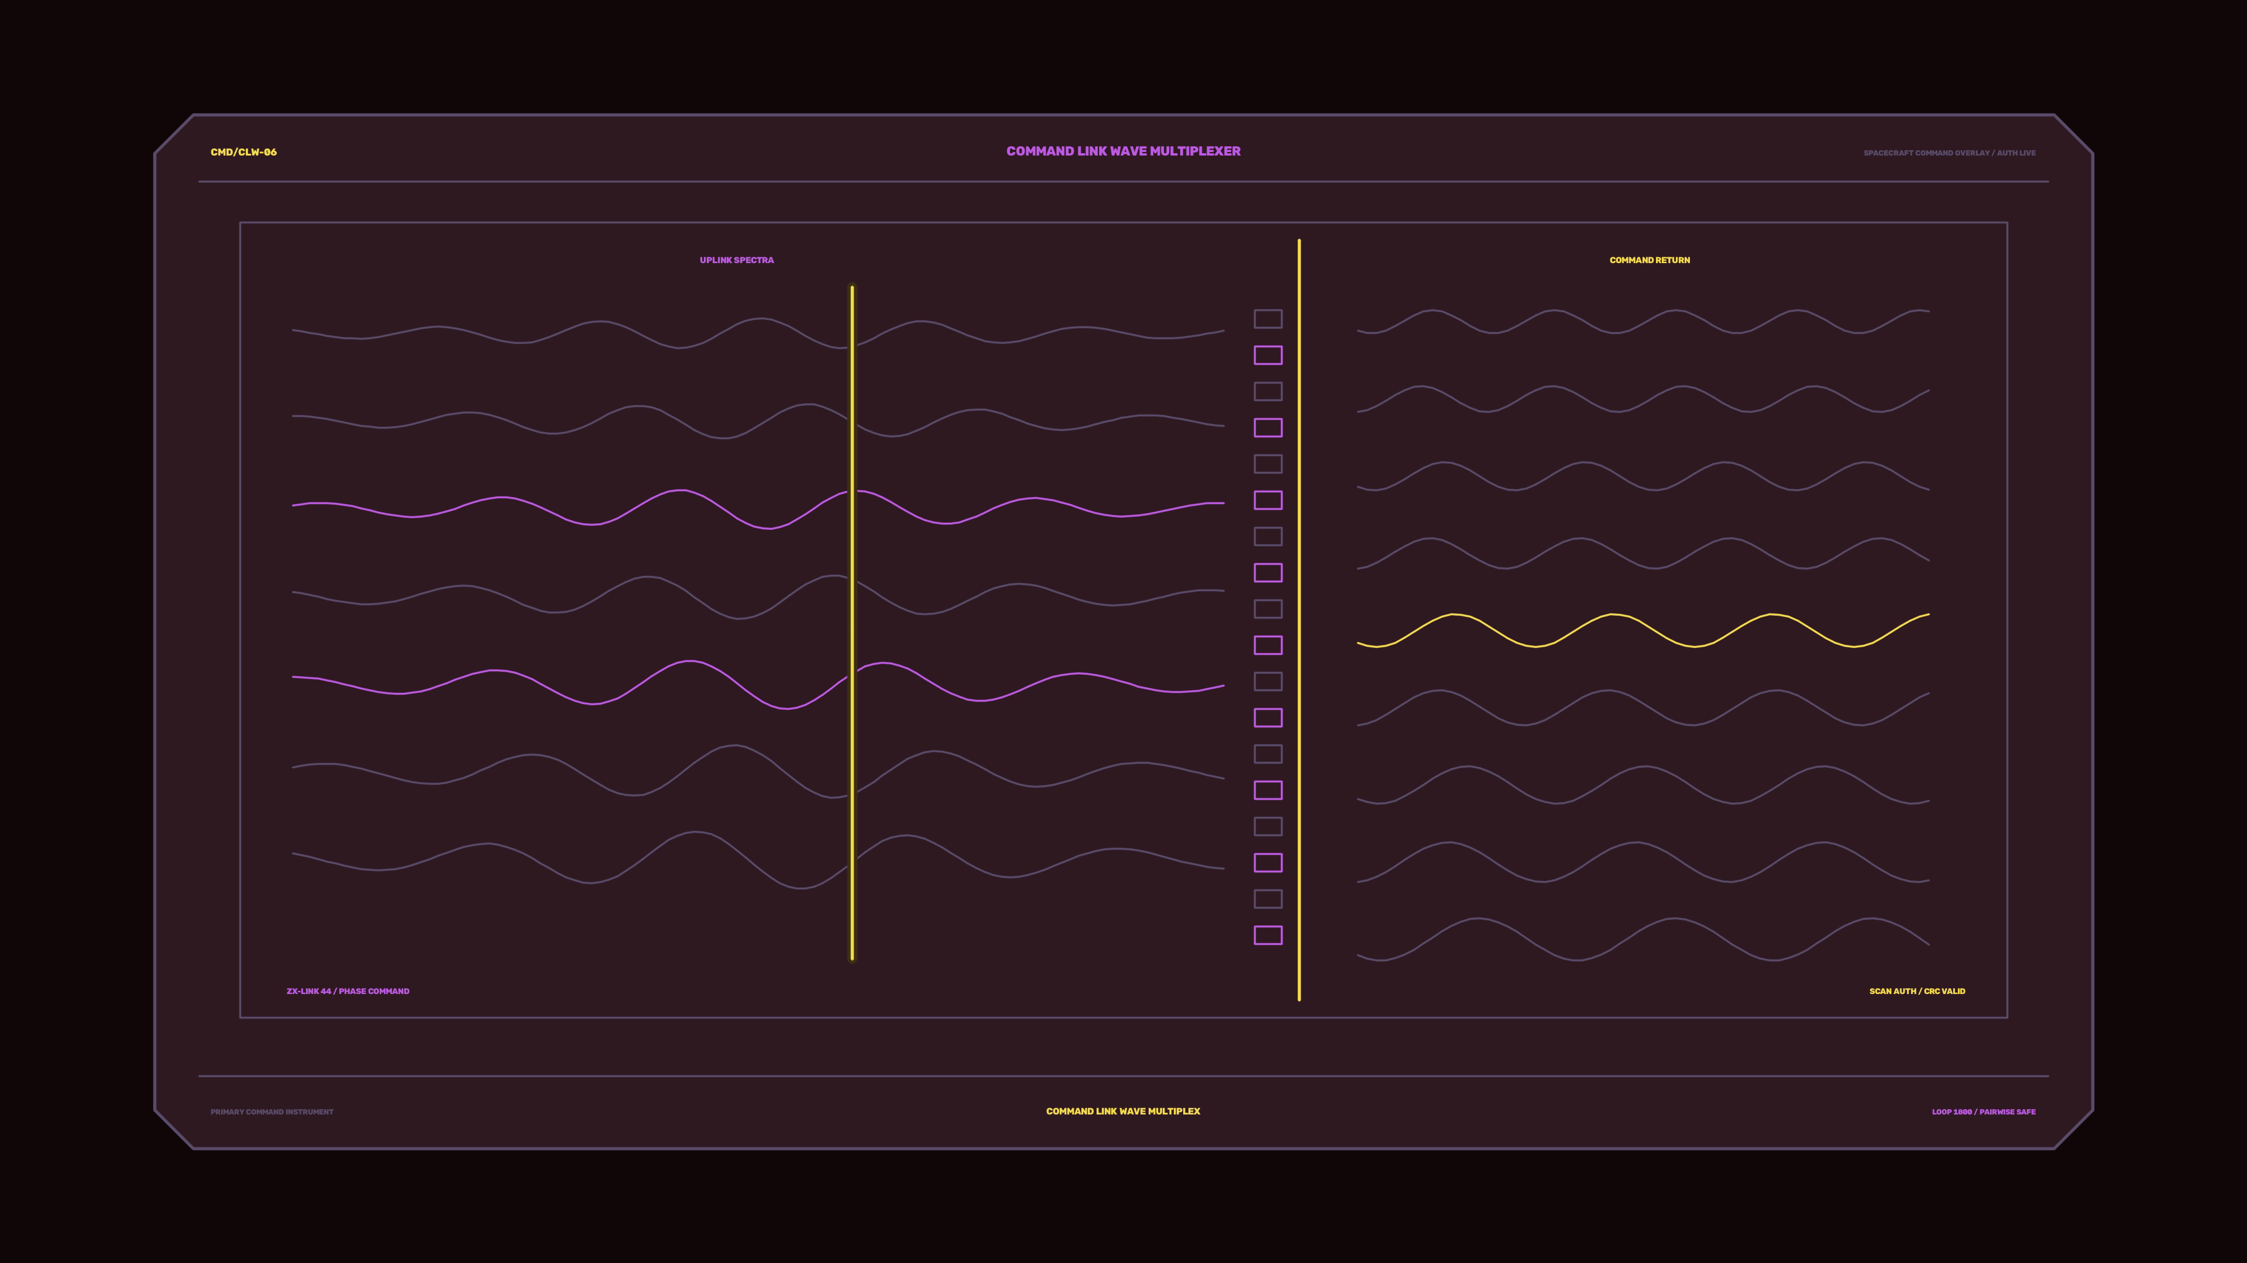Toggle the second indicator box from the top
2247x1263 pixels.
pos(1267,355)
